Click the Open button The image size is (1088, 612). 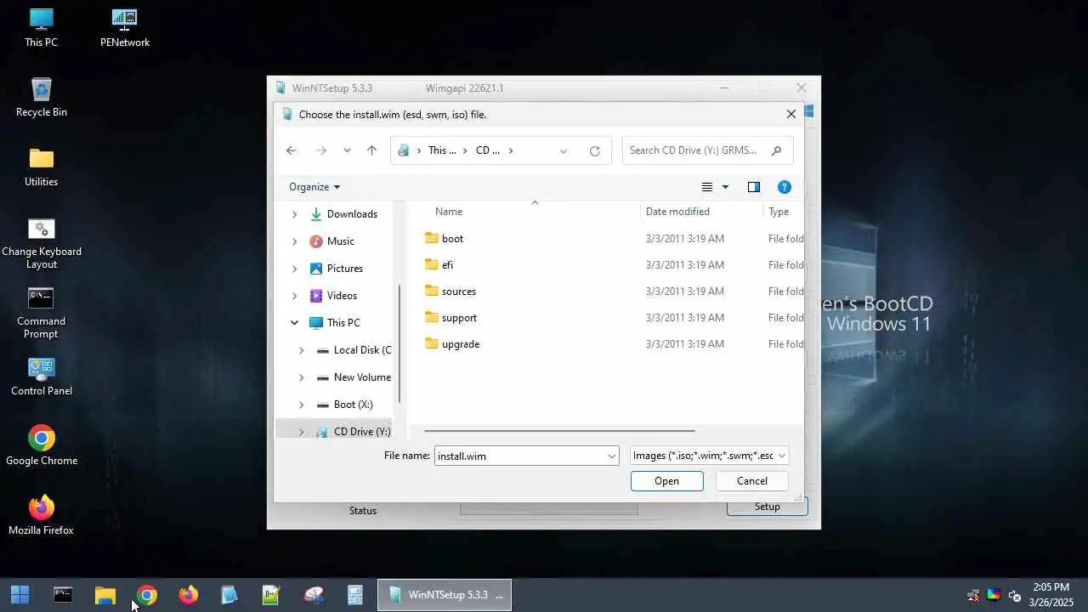coord(666,481)
